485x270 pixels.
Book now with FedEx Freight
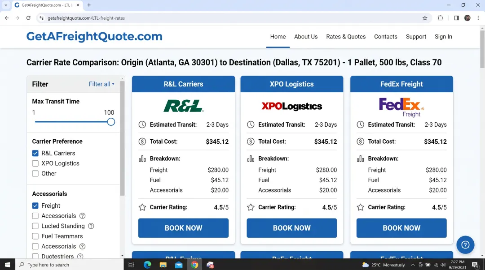pos(401,228)
